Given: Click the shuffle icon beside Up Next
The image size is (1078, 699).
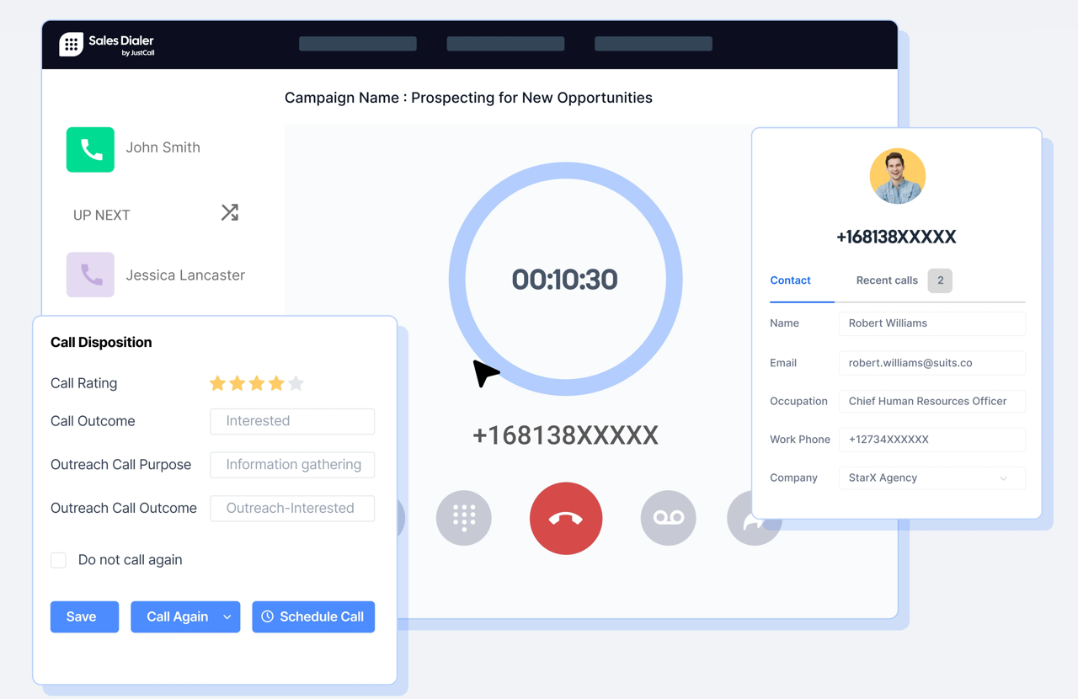Looking at the screenshot, I should coord(230,212).
